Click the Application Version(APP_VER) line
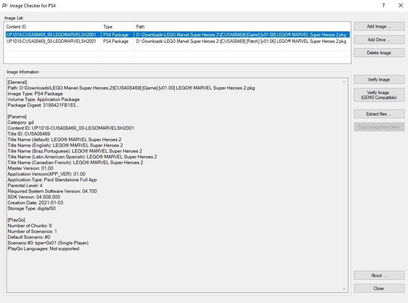The image size is (408, 303). click(47, 174)
